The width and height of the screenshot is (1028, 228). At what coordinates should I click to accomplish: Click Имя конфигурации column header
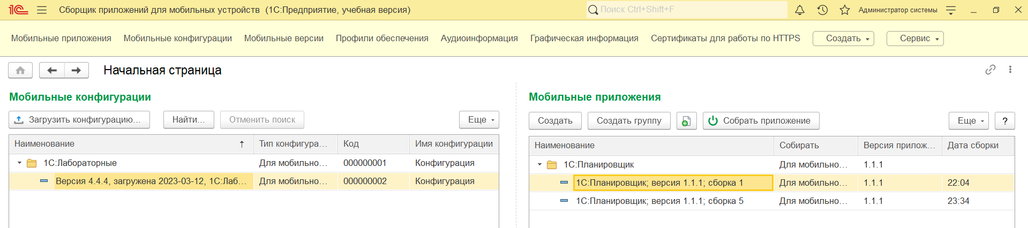(x=454, y=144)
